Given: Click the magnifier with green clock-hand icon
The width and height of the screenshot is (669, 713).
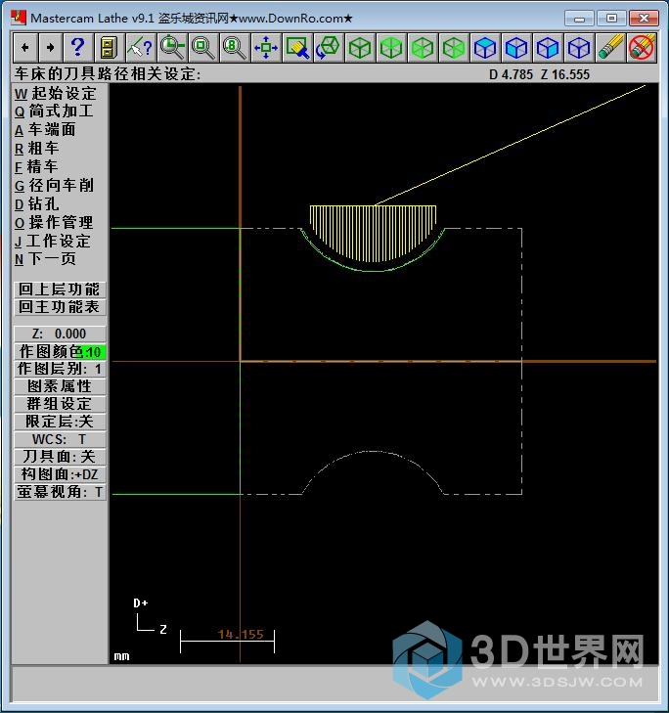Looking at the screenshot, I should pyautogui.click(x=172, y=47).
